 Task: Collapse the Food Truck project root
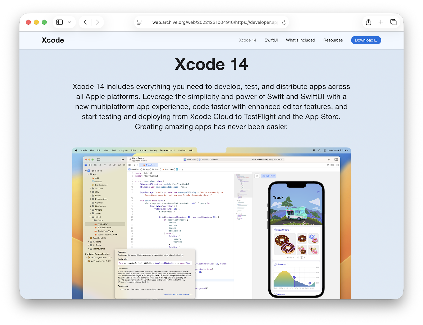coord(86,171)
